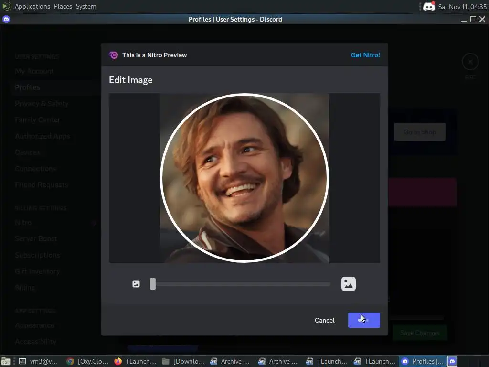Screen dimensions: 489x367
Task: Click the middle of the zoom slider track
Action: pyautogui.click(x=240, y=284)
